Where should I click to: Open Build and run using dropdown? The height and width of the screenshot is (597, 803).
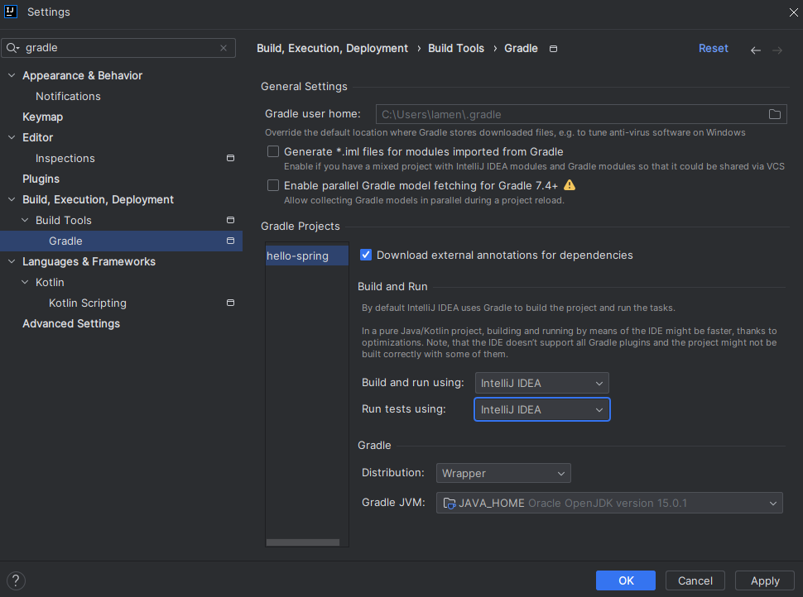542,383
